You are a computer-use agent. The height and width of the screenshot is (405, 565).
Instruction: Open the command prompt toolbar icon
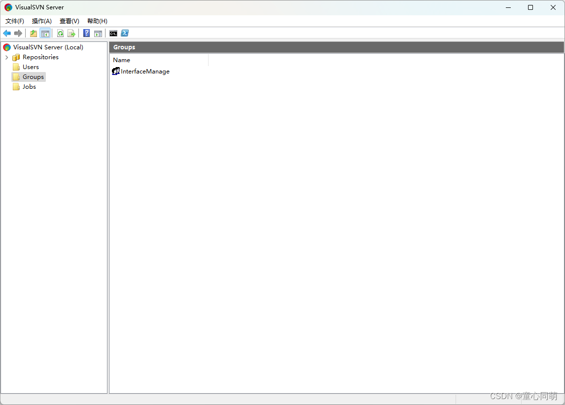point(113,34)
